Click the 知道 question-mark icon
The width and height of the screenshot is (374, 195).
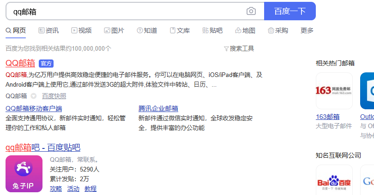pos(140,30)
